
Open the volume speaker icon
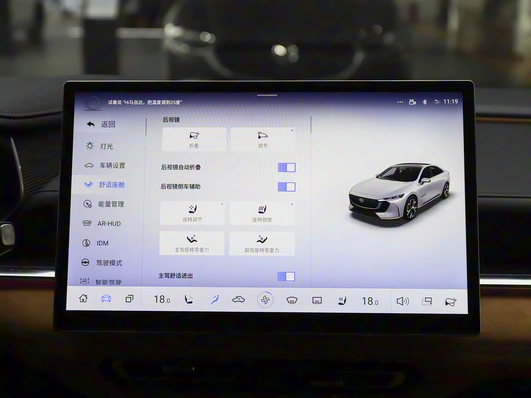coord(402,301)
